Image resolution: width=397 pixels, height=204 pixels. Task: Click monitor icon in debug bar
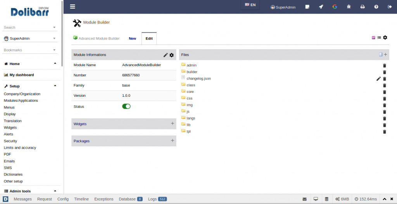(x=316, y=199)
